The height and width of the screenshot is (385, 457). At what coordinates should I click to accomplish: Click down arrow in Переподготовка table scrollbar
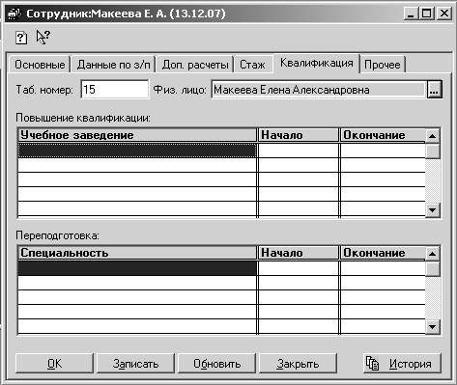pos(433,327)
